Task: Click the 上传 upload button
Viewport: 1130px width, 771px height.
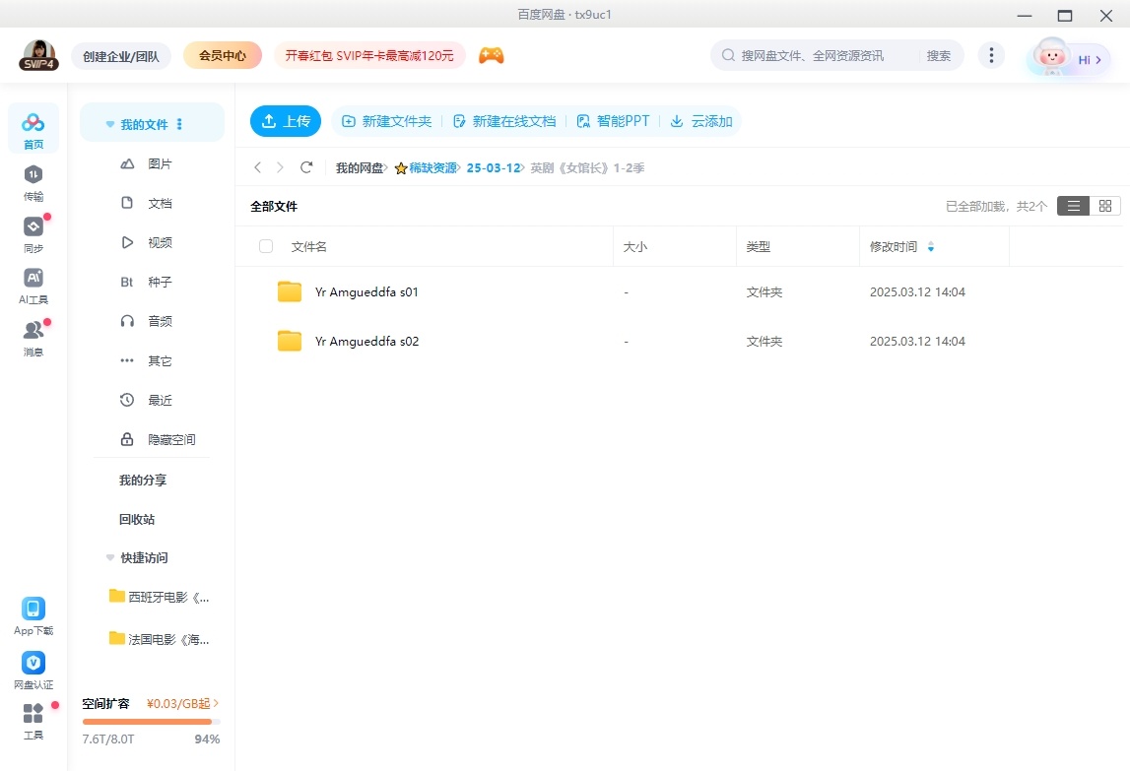Action: pos(285,120)
